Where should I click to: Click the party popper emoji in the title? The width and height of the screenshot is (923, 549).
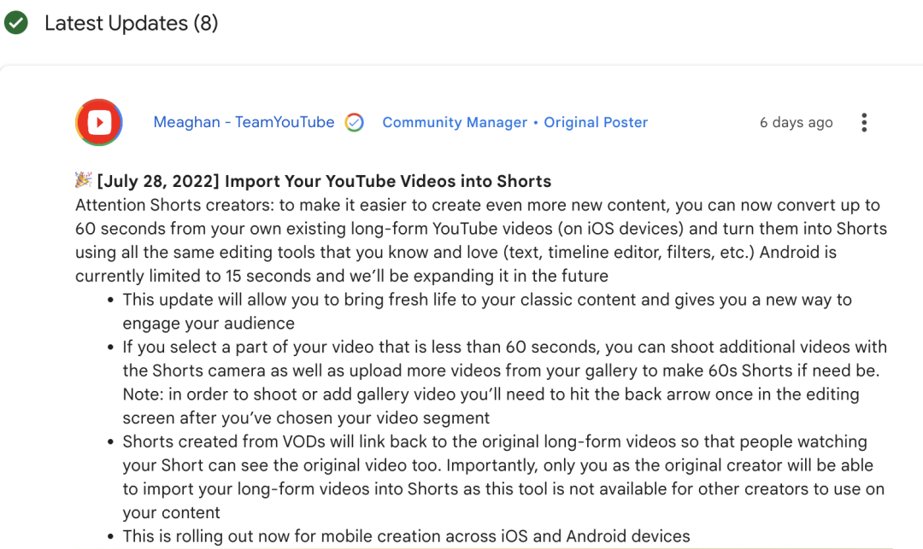(84, 180)
